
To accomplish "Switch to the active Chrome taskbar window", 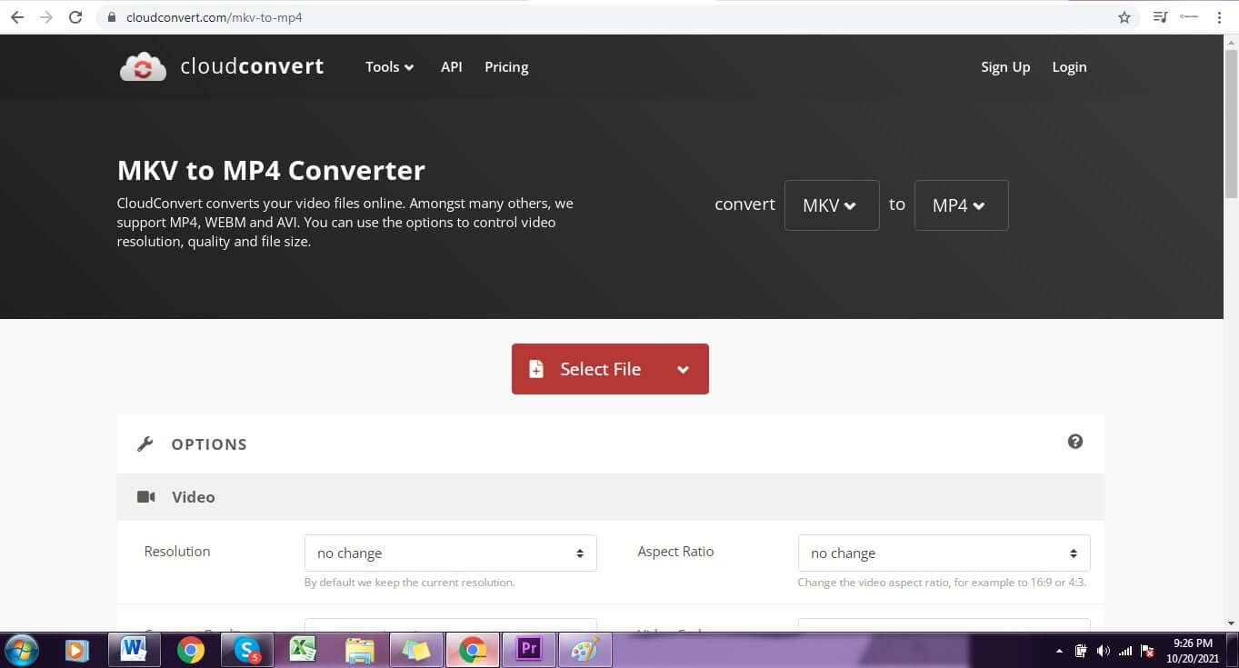I will coord(472,651).
